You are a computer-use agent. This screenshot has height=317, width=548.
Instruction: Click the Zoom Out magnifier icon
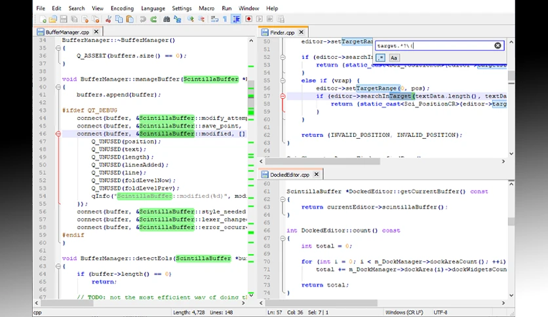click(x=201, y=19)
